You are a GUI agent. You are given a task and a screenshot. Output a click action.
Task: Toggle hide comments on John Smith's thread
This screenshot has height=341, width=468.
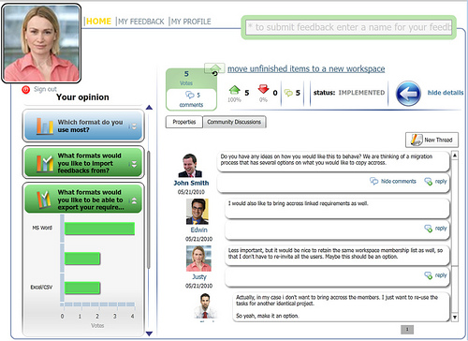click(x=398, y=181)
